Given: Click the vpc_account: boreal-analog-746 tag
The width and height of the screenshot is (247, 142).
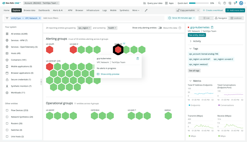Looking at the screenshot, I should pos(204,54).
